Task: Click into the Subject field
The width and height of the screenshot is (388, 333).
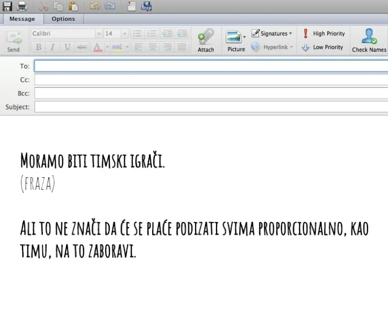Action: click(x=210, y=107)
